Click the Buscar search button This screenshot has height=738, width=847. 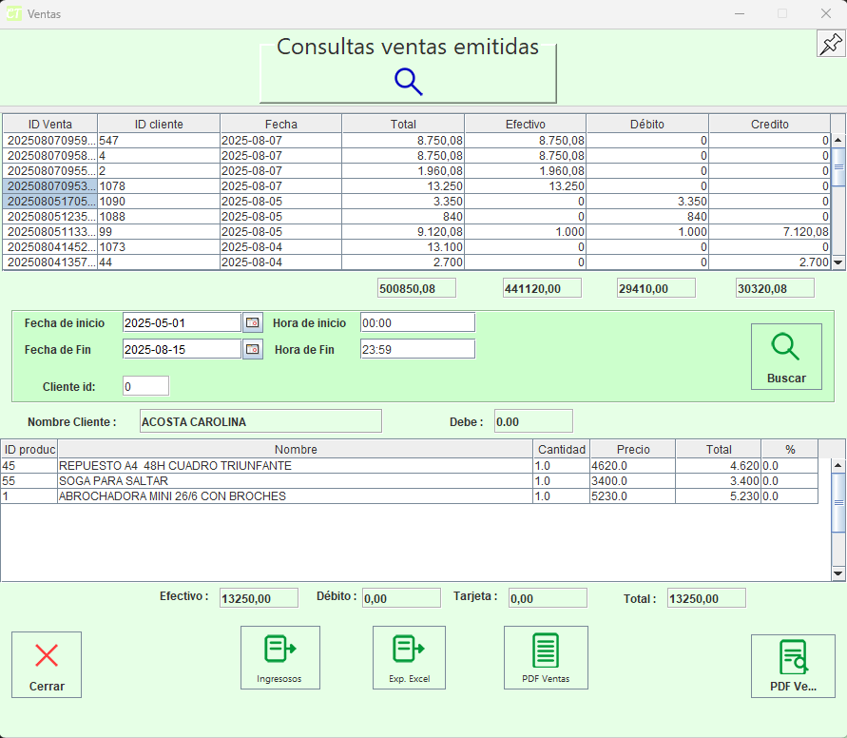785,357
